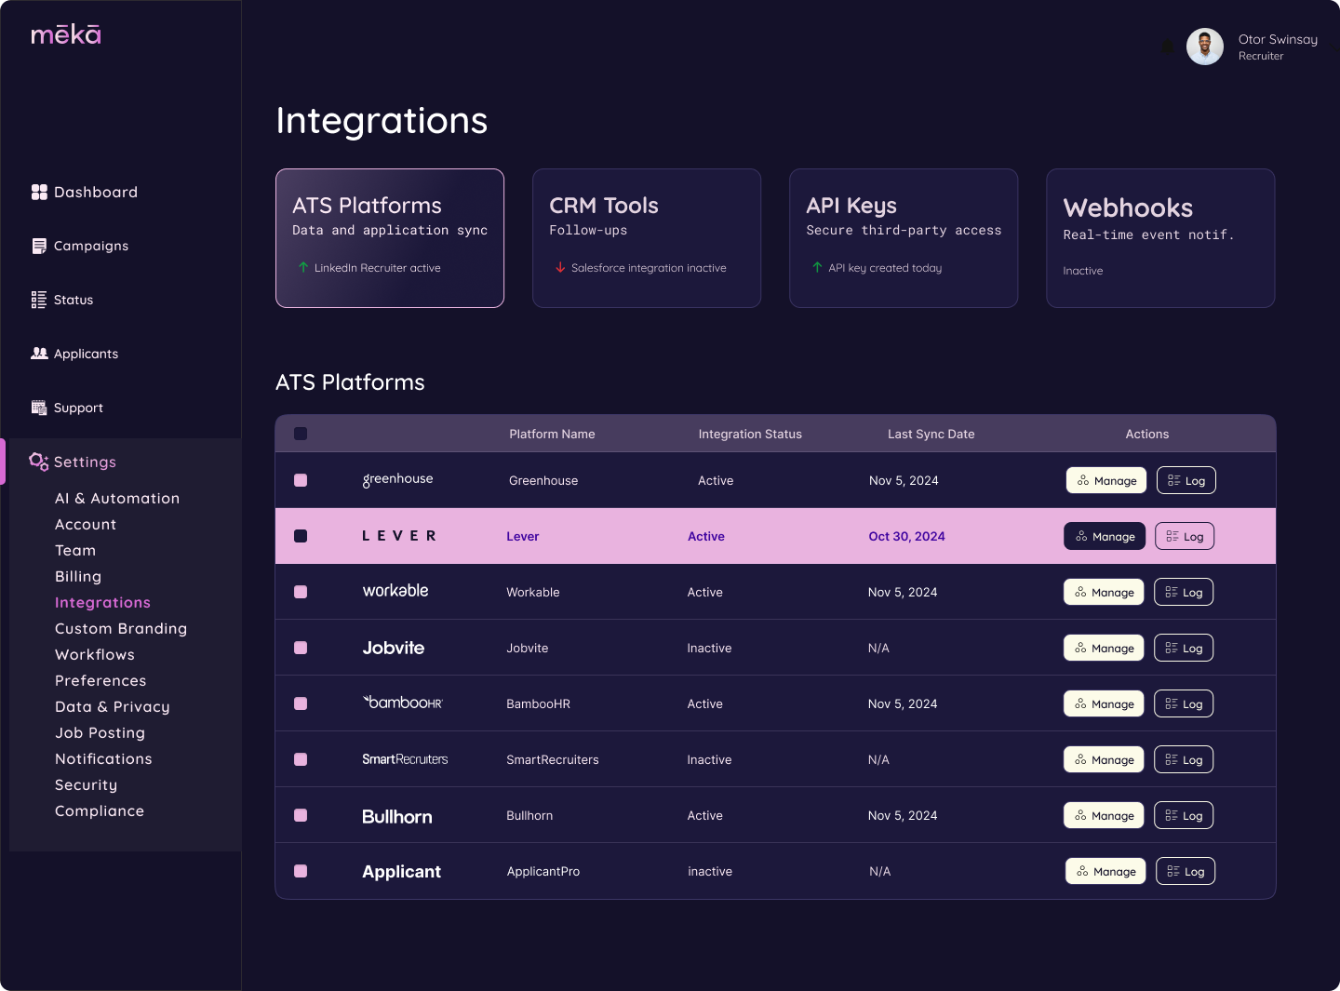Click the Otor Swinsay profile avatar
Viewport: 1340px width, 991px height.
pyautogui.click(x=1205, y=47)
